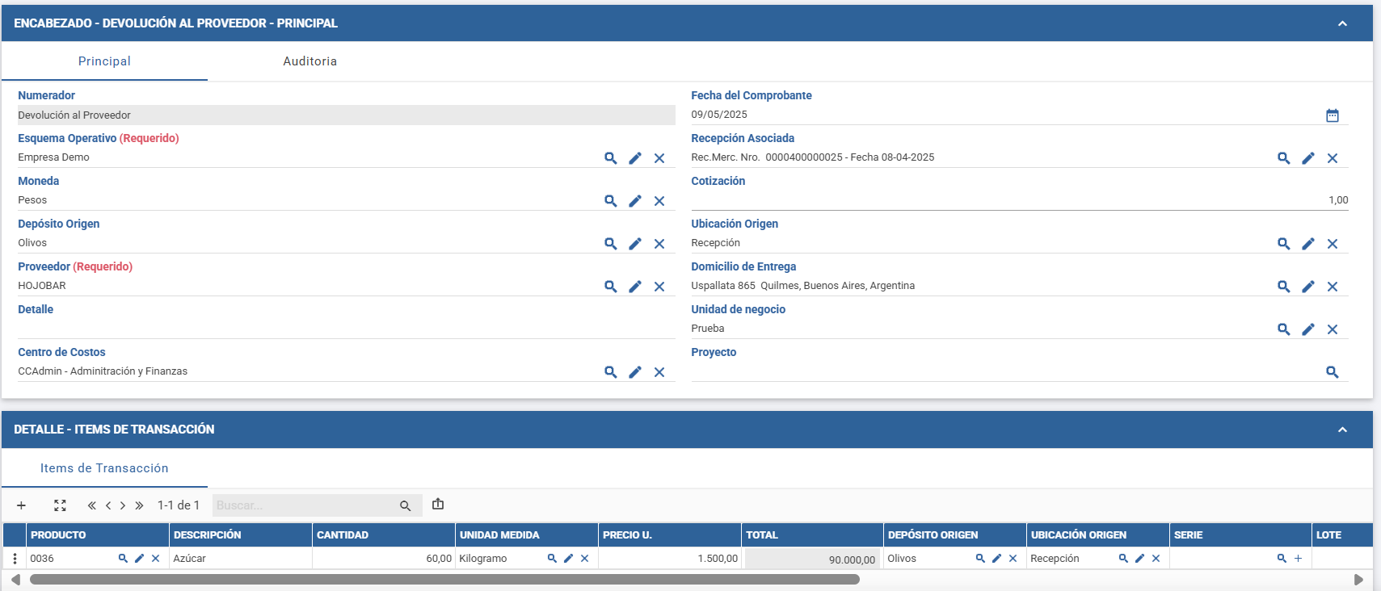This screenshot has width=1381, height=591.
Task: Search Unidad Medida in Kilogramo cell
Action: pos(552,559)
